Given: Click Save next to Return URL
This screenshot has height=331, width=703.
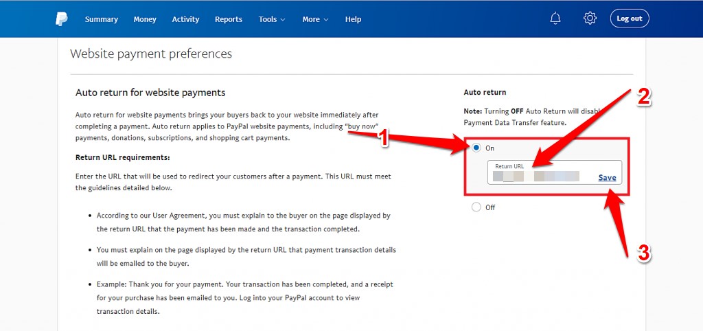Looking at the screenshot, I should tap(607, 178).
